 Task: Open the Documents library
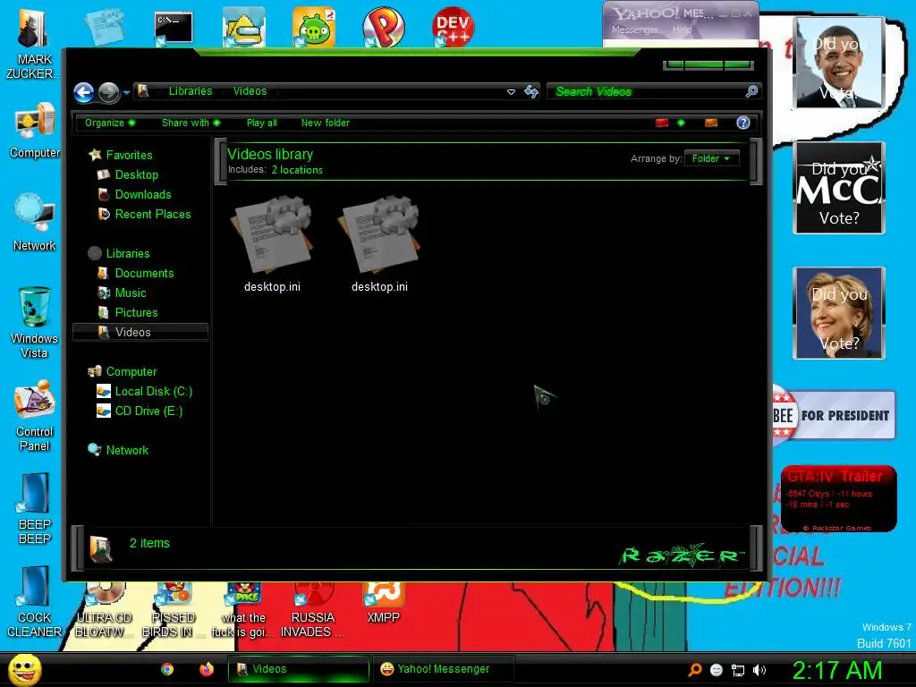(144, 274)
